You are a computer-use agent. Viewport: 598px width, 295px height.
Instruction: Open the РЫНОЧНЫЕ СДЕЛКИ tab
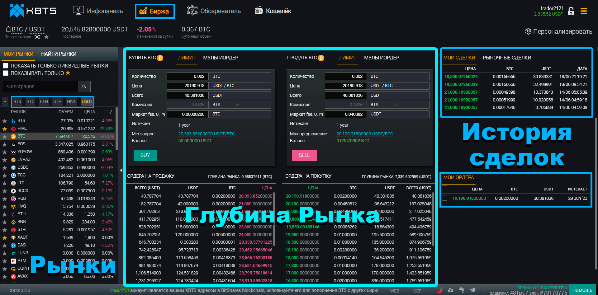507,58
